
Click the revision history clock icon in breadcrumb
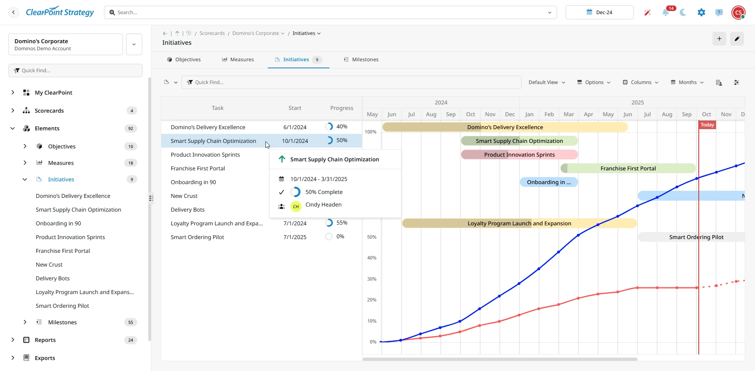[189, 33]
